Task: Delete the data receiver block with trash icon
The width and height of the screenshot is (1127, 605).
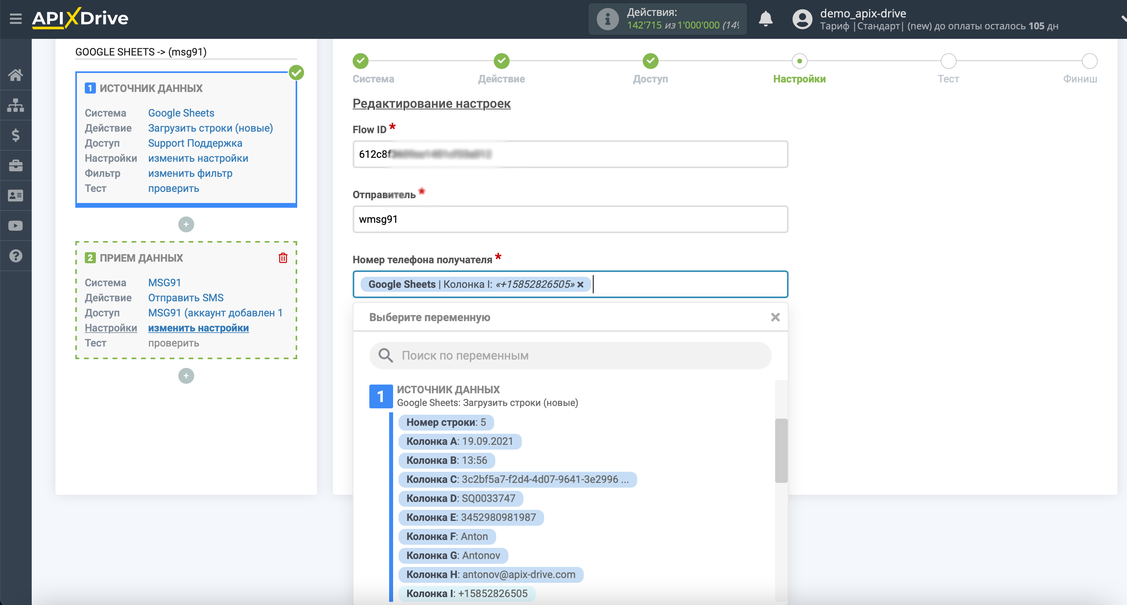Action: pos(283,258)
